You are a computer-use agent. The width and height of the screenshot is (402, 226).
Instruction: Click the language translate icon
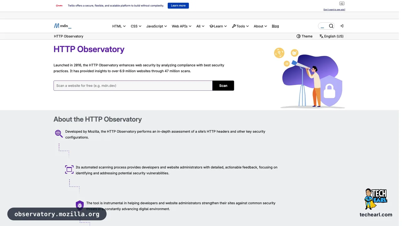(321, 36)
